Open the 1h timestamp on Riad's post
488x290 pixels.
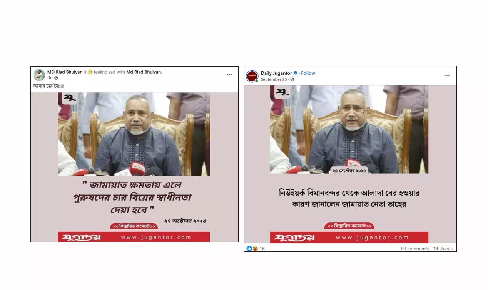coord(49,78)
